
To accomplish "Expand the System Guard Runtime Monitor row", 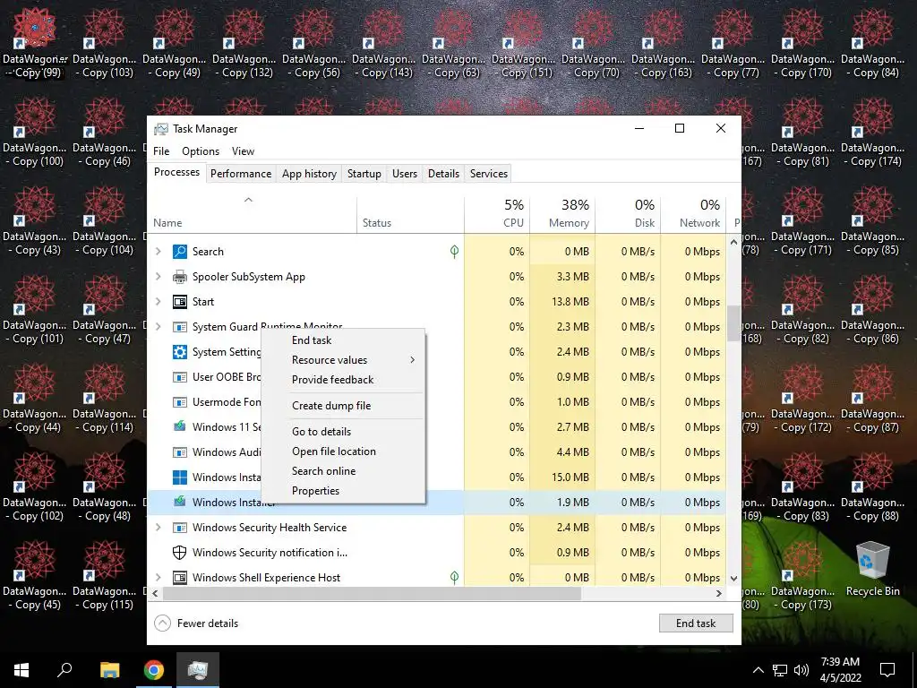I will [x=158, y=327].
